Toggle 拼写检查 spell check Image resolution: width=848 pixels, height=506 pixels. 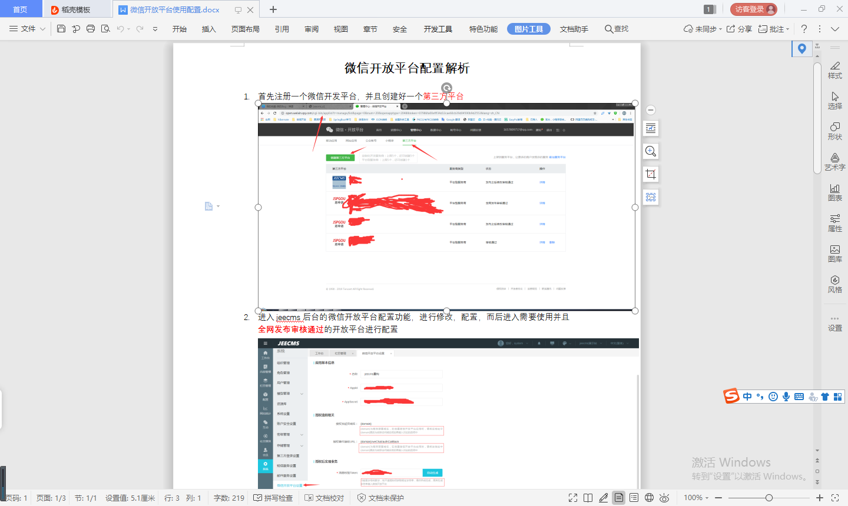tap(273, 498)
